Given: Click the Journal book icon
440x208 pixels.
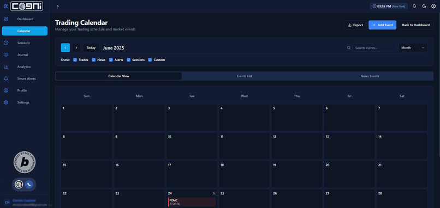Looking at the screenshot, I should 6,55.
